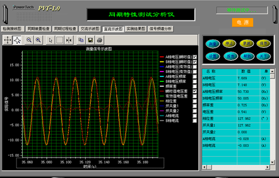Click the 报告 report oval button
This screenshot has width=279, height=178.
coord(231,56)
